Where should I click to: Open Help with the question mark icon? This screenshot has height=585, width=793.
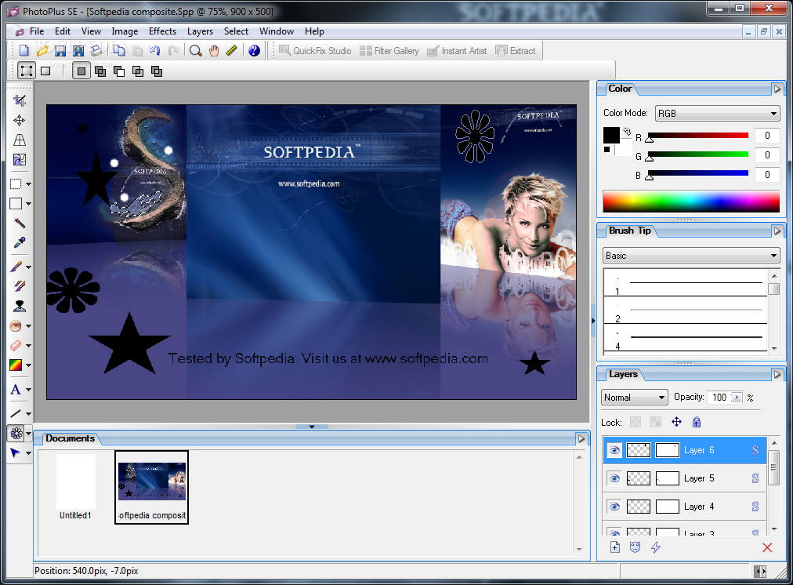(255, 51)
